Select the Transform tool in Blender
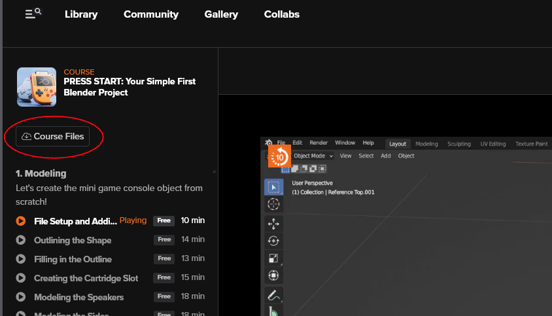552x316 pixels. coord(273,275)
